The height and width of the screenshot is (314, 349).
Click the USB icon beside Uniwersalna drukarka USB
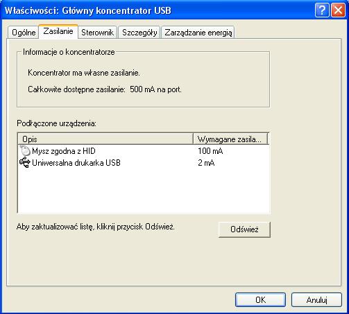click(x=25, y=162)
